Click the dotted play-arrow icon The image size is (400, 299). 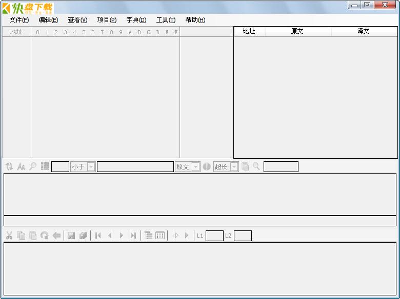pos(175,236)
